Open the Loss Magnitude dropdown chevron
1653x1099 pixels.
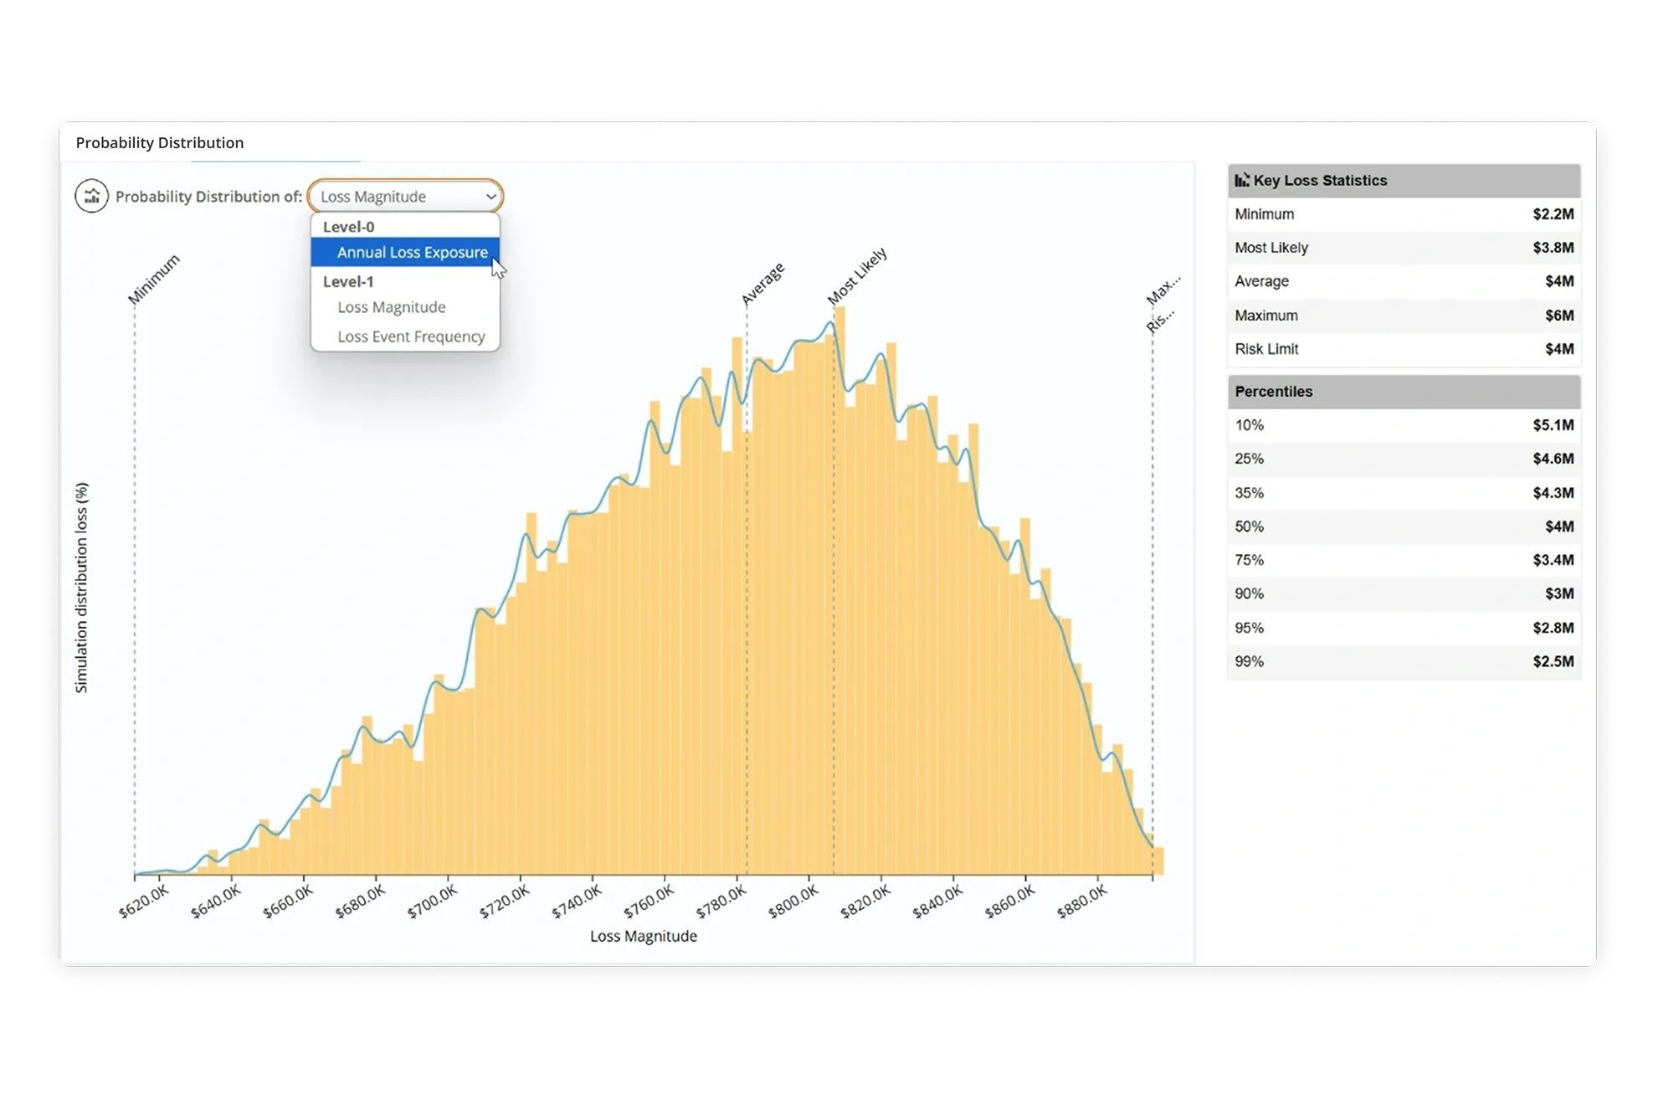click(x=490, y=197)
